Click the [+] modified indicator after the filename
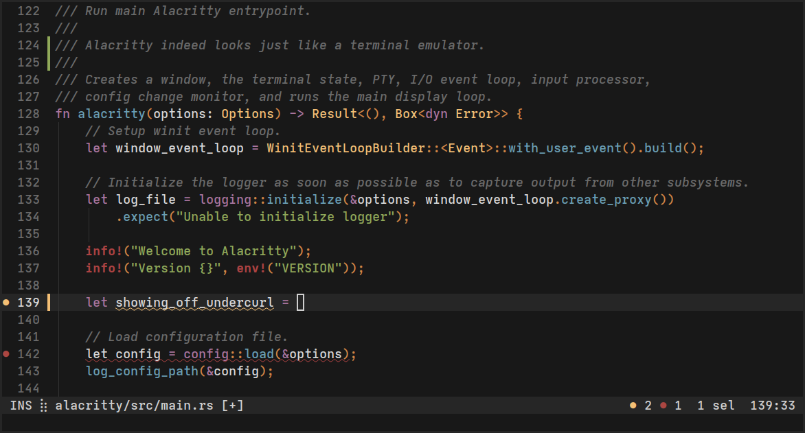This screenshot has width=805, height=433. pos(233,405)
